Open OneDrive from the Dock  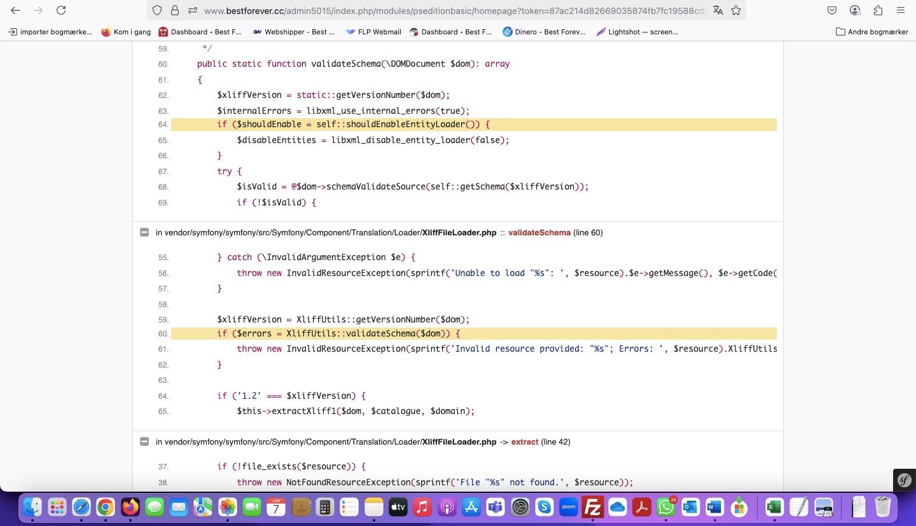coord(618,507)
